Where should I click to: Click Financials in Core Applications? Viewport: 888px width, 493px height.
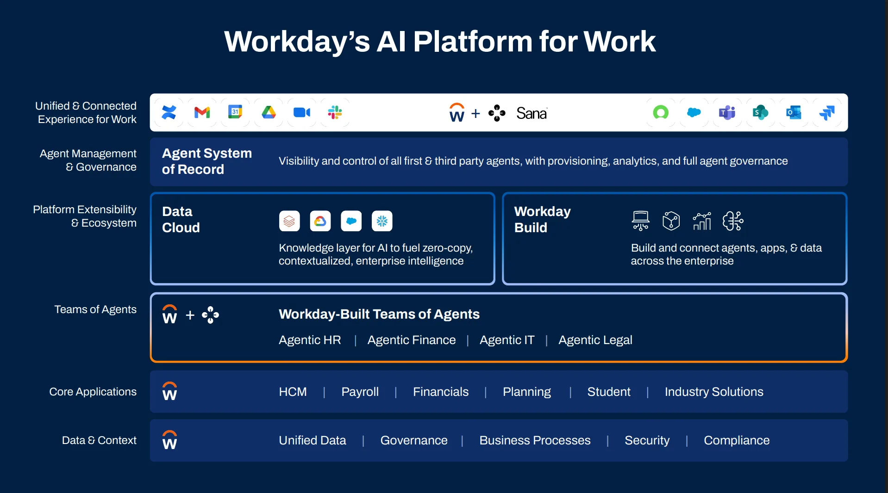[x=441, y=392]
